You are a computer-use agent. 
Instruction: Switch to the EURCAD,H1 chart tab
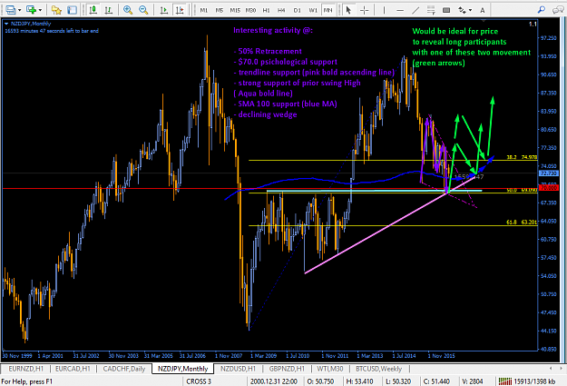point(73,369)
